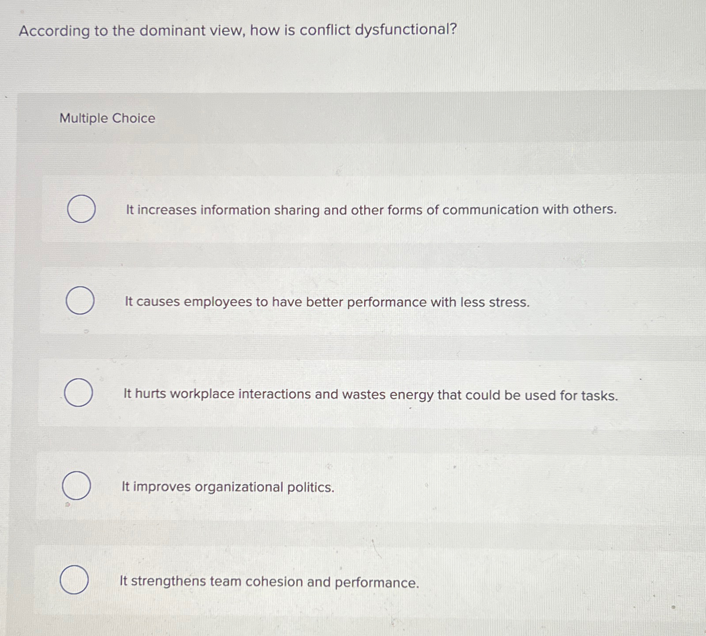Click the 'Multiple Choice' label

[x=107, y=118]
